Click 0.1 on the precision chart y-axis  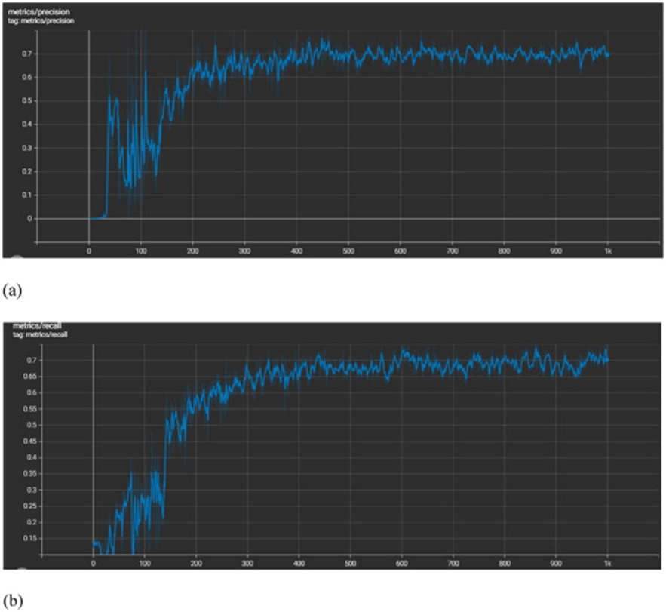(x=27, y=195)
